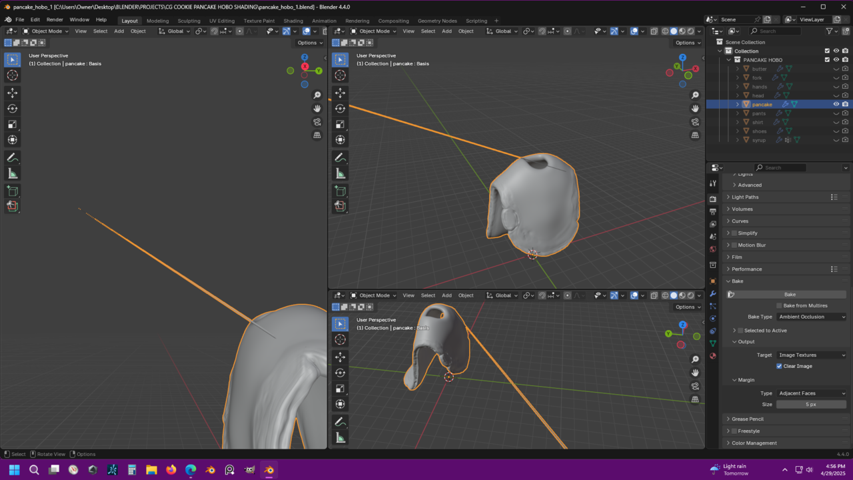The image size is (853, 480).
Task: Open the Modifier properties wrench tab
Action: click(712, 294)
